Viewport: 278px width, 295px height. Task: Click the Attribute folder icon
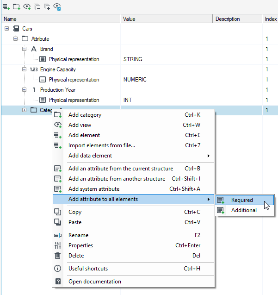tap(25, 39)
